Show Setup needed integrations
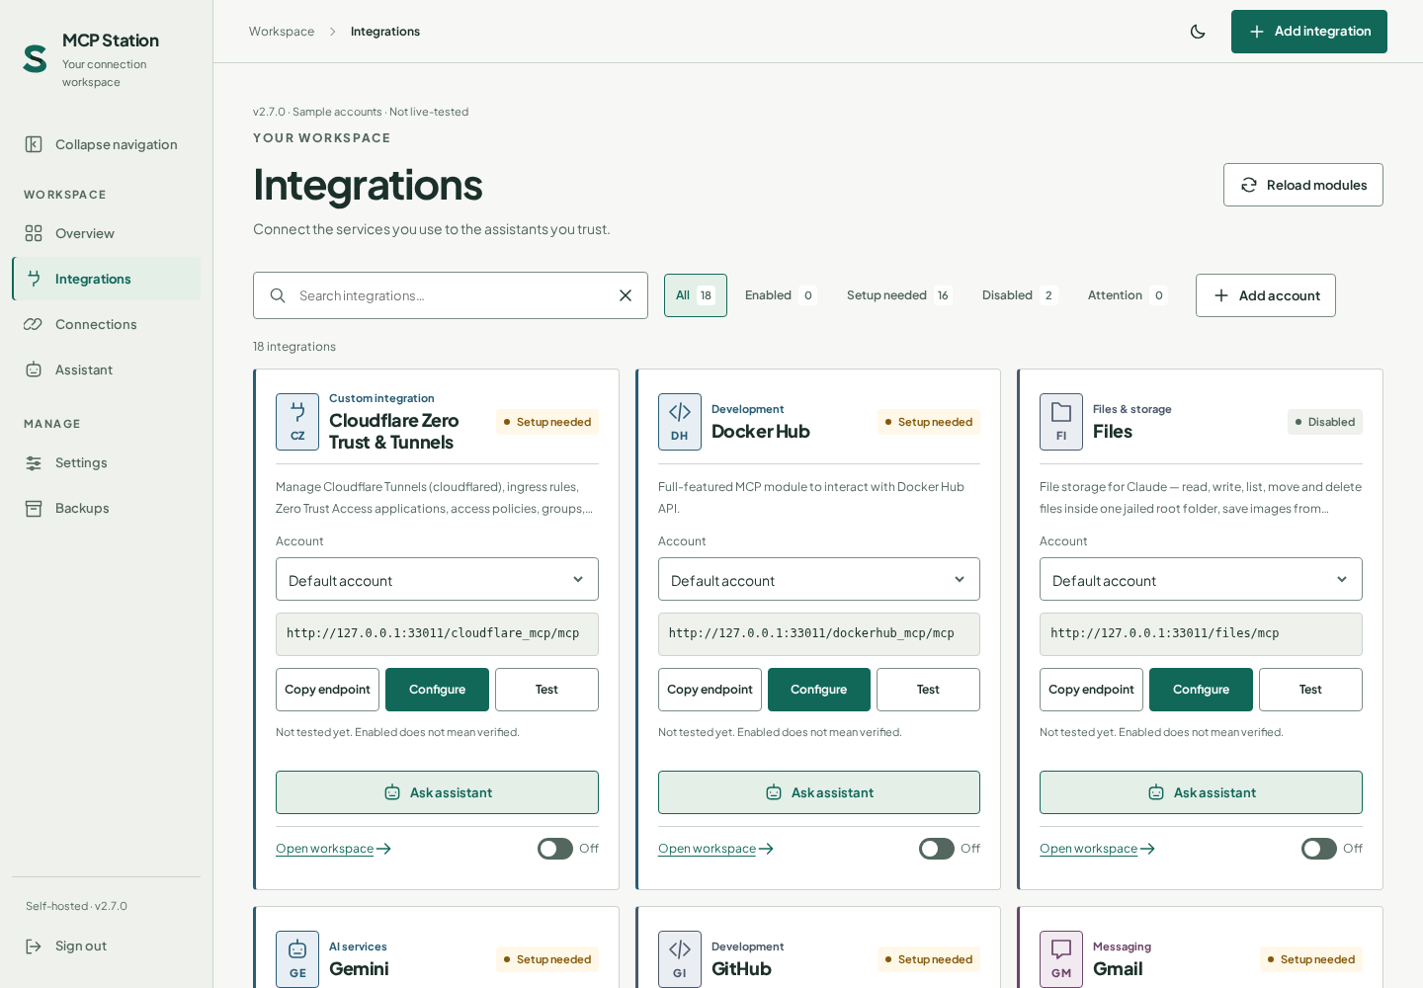Image resolution: width=1423 pixels, height=988 pixels. pos(899,295)
